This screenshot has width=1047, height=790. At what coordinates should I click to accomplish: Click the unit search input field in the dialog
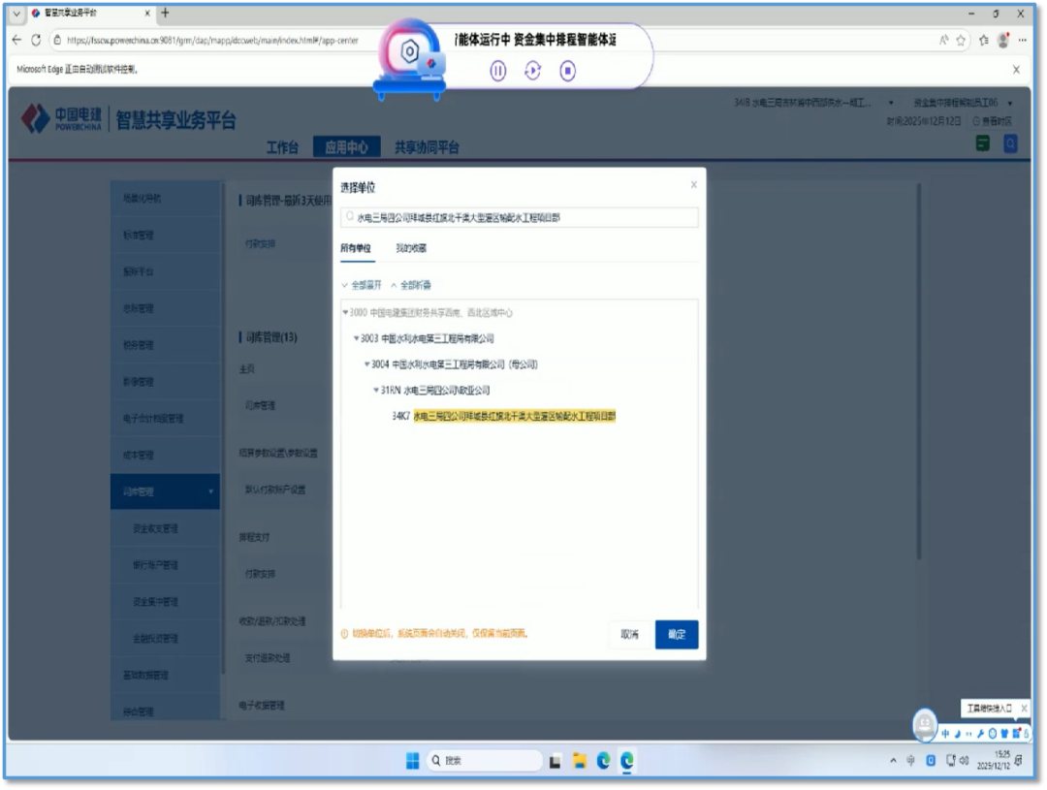click(x=520, y=217)
